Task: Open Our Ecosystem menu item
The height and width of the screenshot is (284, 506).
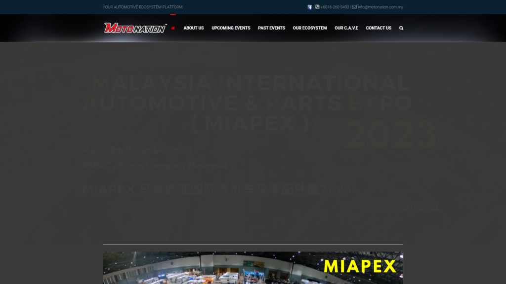Action: [x=309, y=28]
